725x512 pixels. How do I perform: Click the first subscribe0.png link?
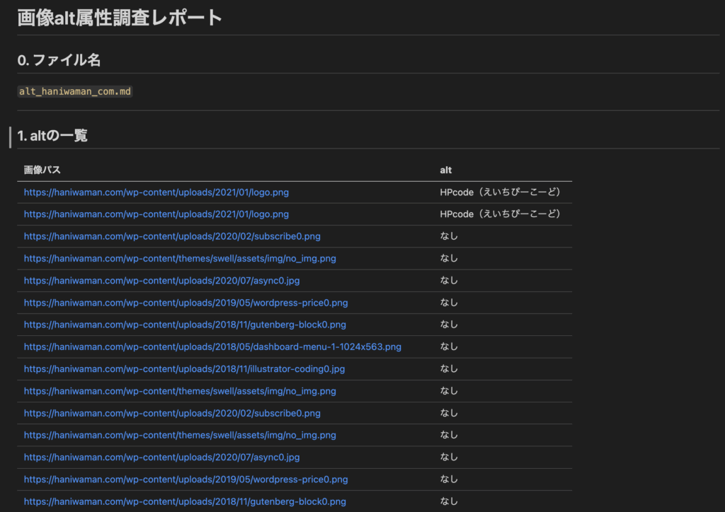pyautogui.click(x=172, y=236)
